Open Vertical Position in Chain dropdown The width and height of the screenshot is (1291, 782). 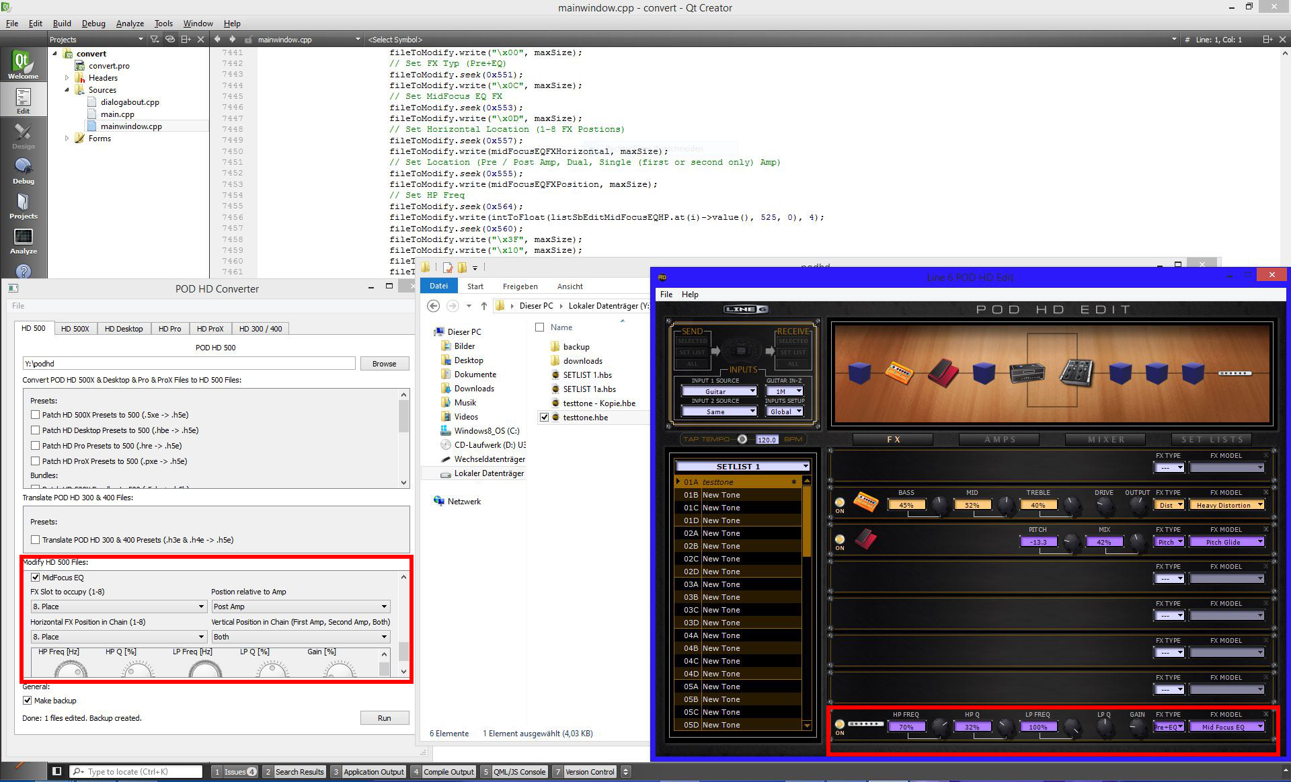(x=301, y=637)
